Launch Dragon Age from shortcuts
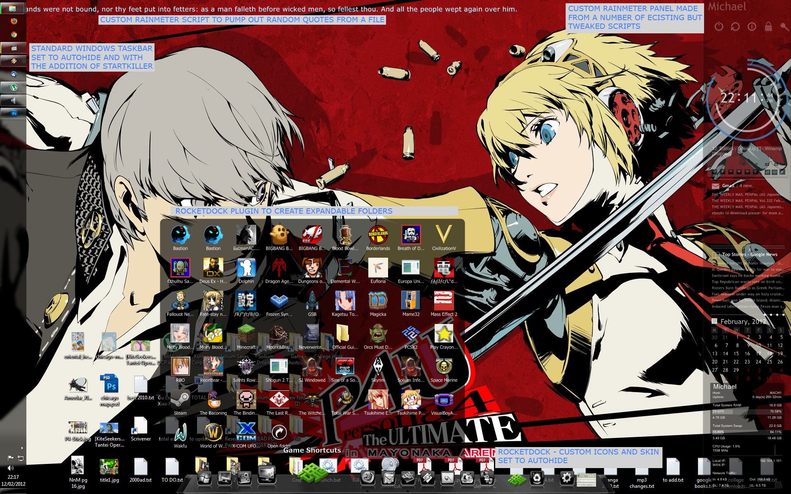The image size is (791, 494). (x=279, y=271)
